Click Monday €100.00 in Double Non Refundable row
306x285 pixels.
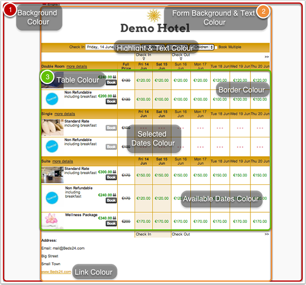[x=200, y=99]
